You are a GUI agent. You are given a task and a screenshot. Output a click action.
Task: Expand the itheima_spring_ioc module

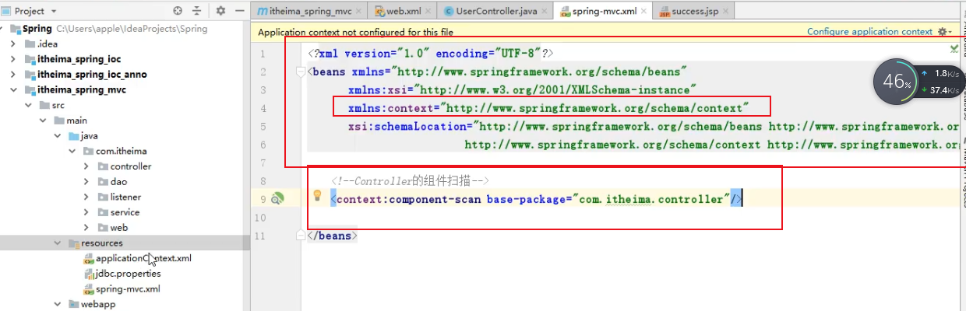click(x=13, y=59)
